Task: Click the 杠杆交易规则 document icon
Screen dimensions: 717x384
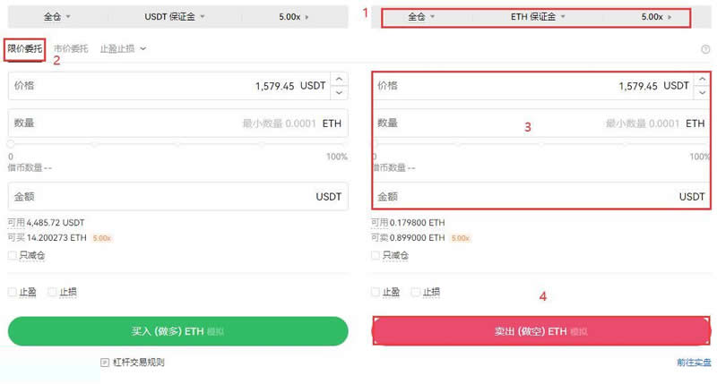Action: tap(105, 363)
